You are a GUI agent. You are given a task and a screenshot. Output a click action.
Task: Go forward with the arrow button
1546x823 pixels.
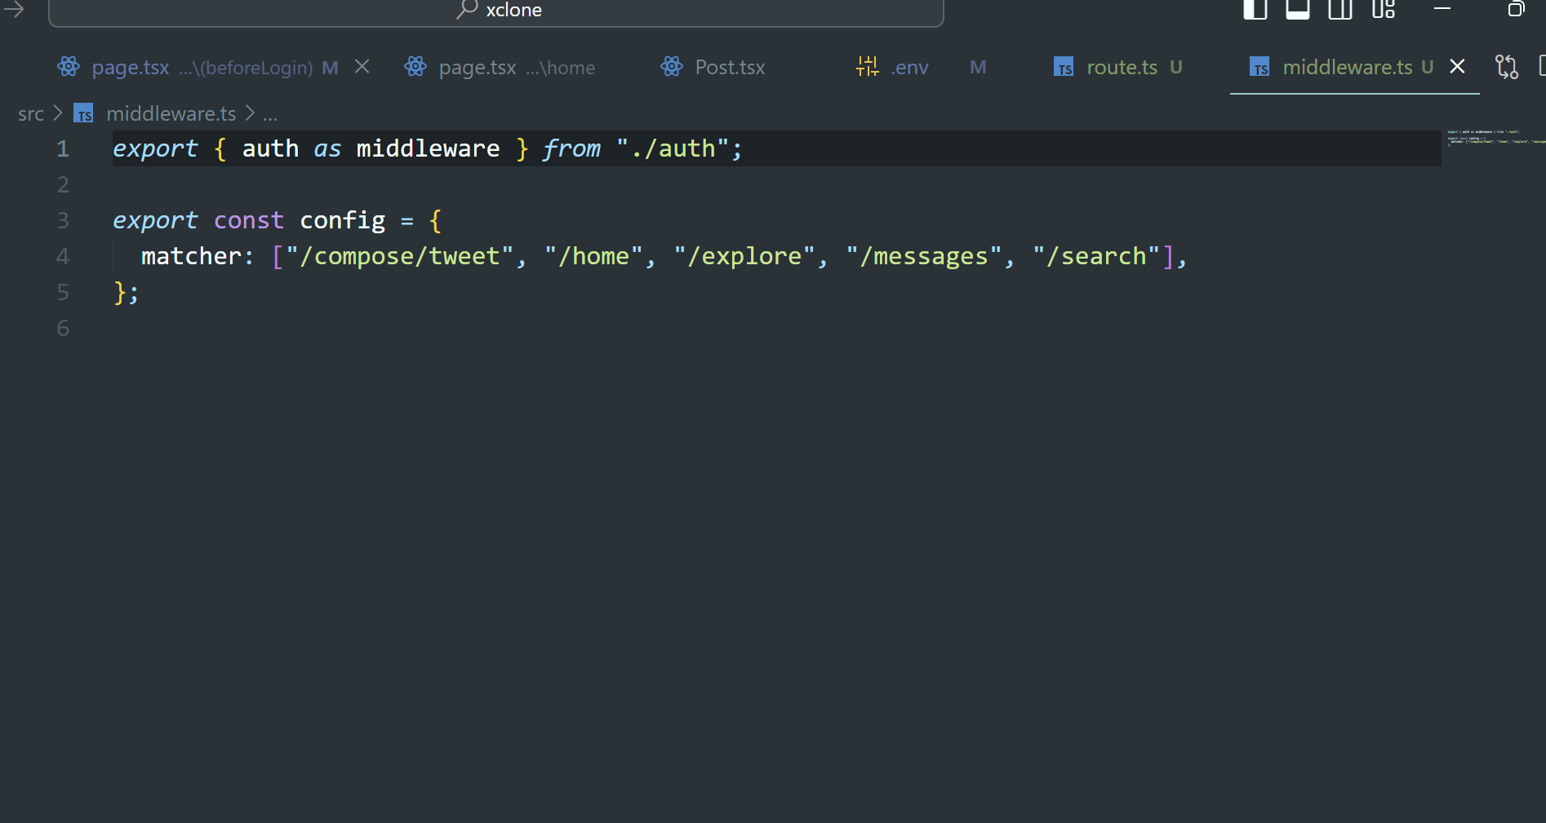tap(14, 10)
